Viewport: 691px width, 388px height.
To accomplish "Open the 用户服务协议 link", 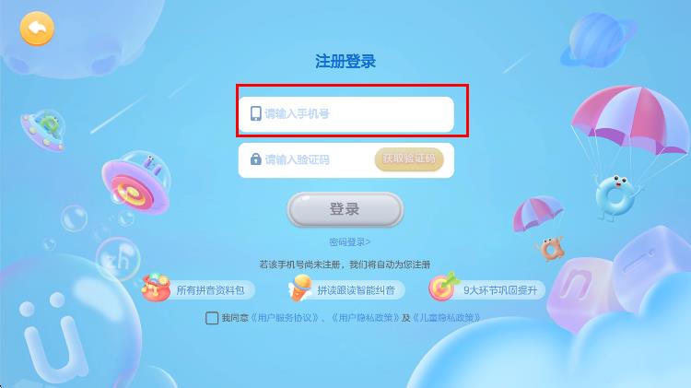I will pos(287,318).
